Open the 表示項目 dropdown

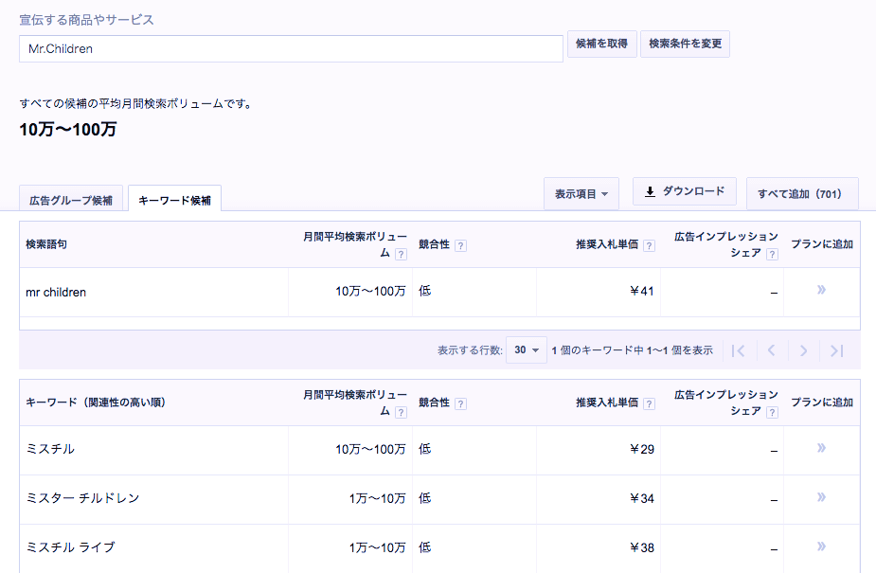coord(581,194)
